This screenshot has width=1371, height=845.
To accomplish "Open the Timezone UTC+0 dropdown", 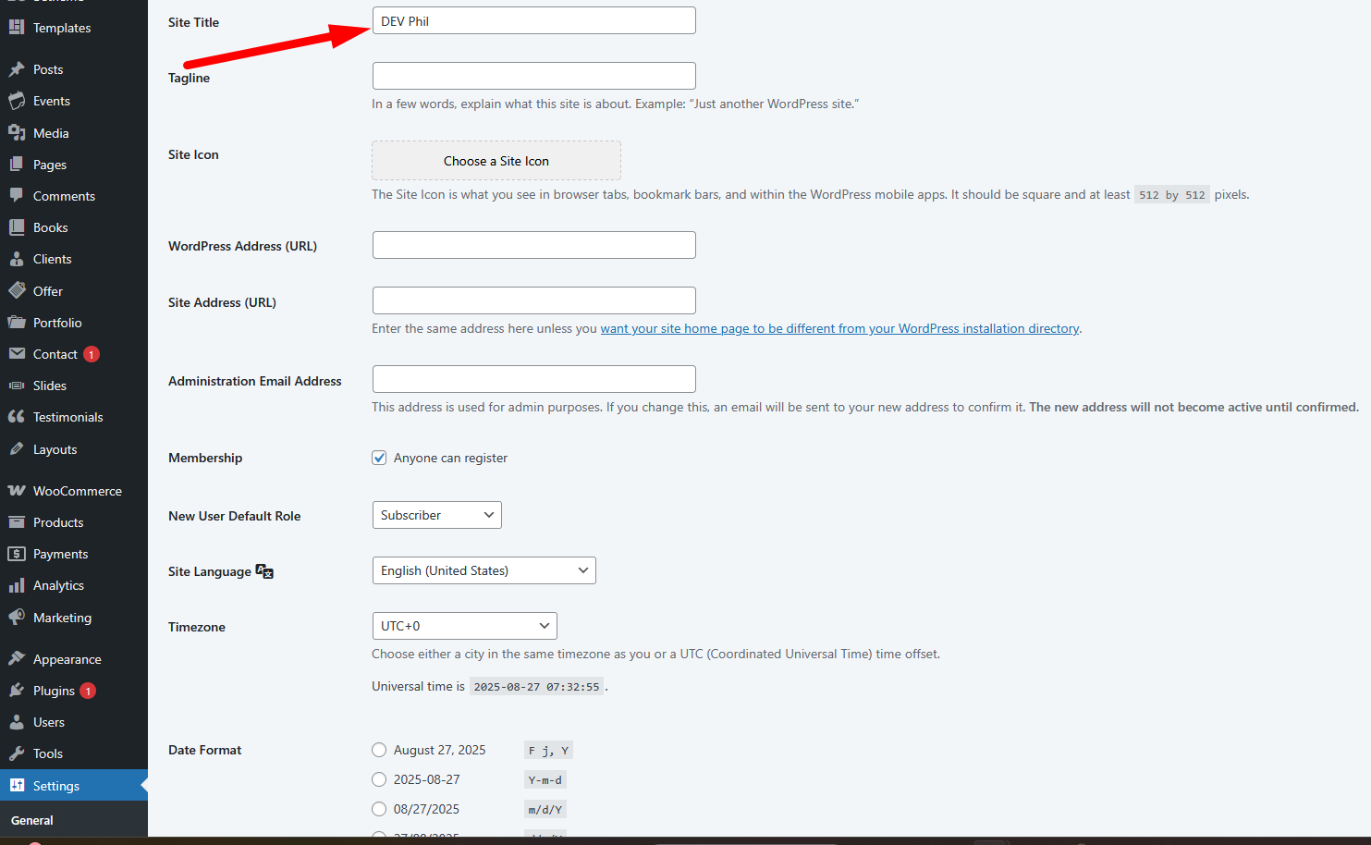I will click(x=465, y=626).
